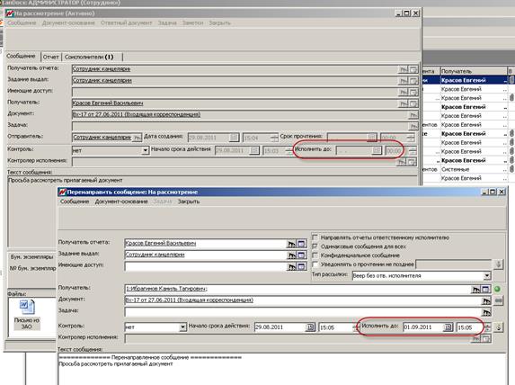Expand Тип рассылки dropdown
This screenshot has width=515, height=385.
[487, 275]
